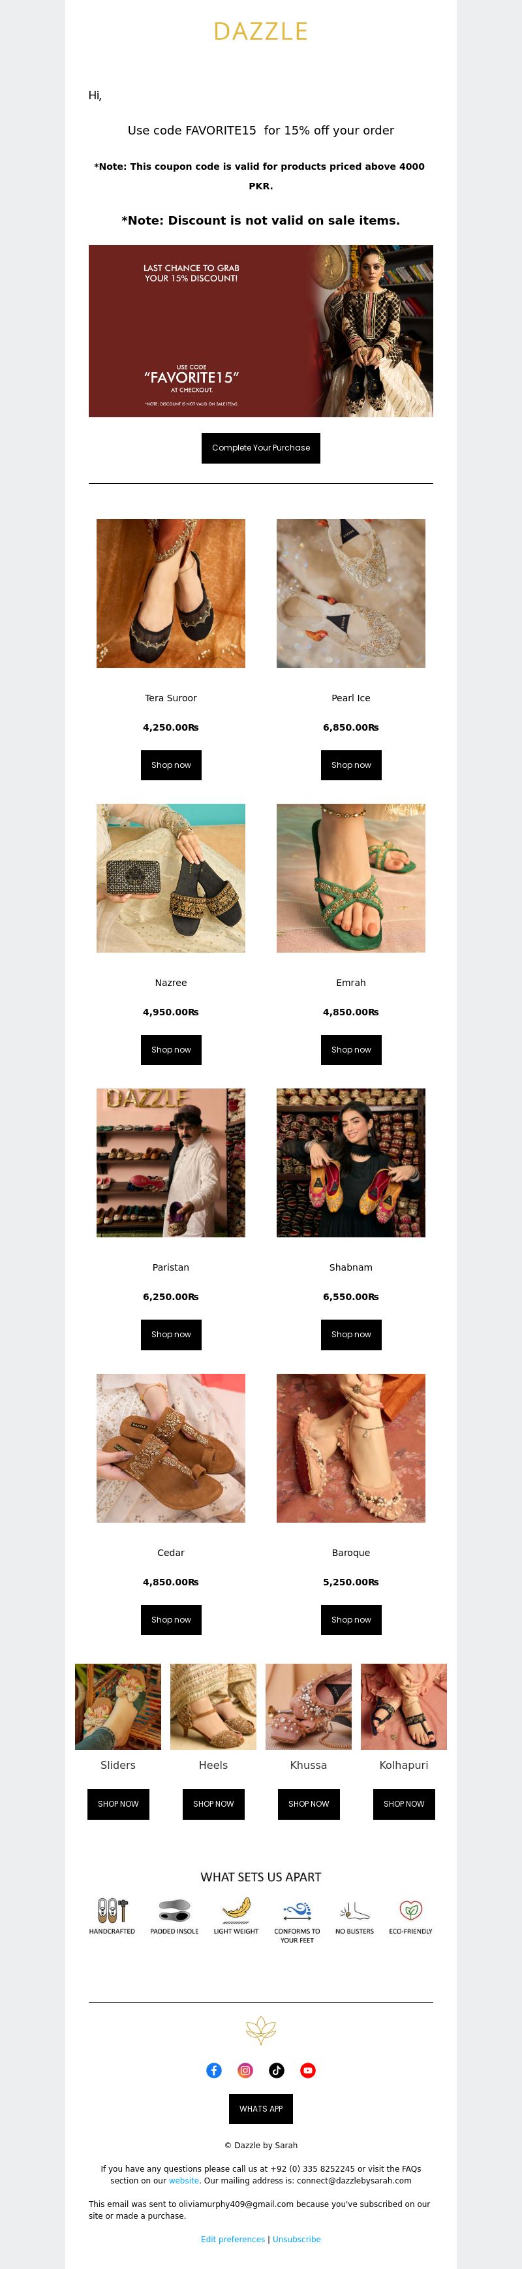522x2269 pixels.
Task: Follow the website link in footer
Action: click(184, 2181)
